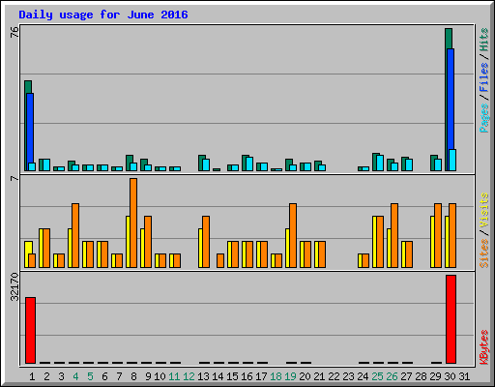The image size is (495, 387).
Task: Click the day '20' axis label
Action: click(305, 376)
